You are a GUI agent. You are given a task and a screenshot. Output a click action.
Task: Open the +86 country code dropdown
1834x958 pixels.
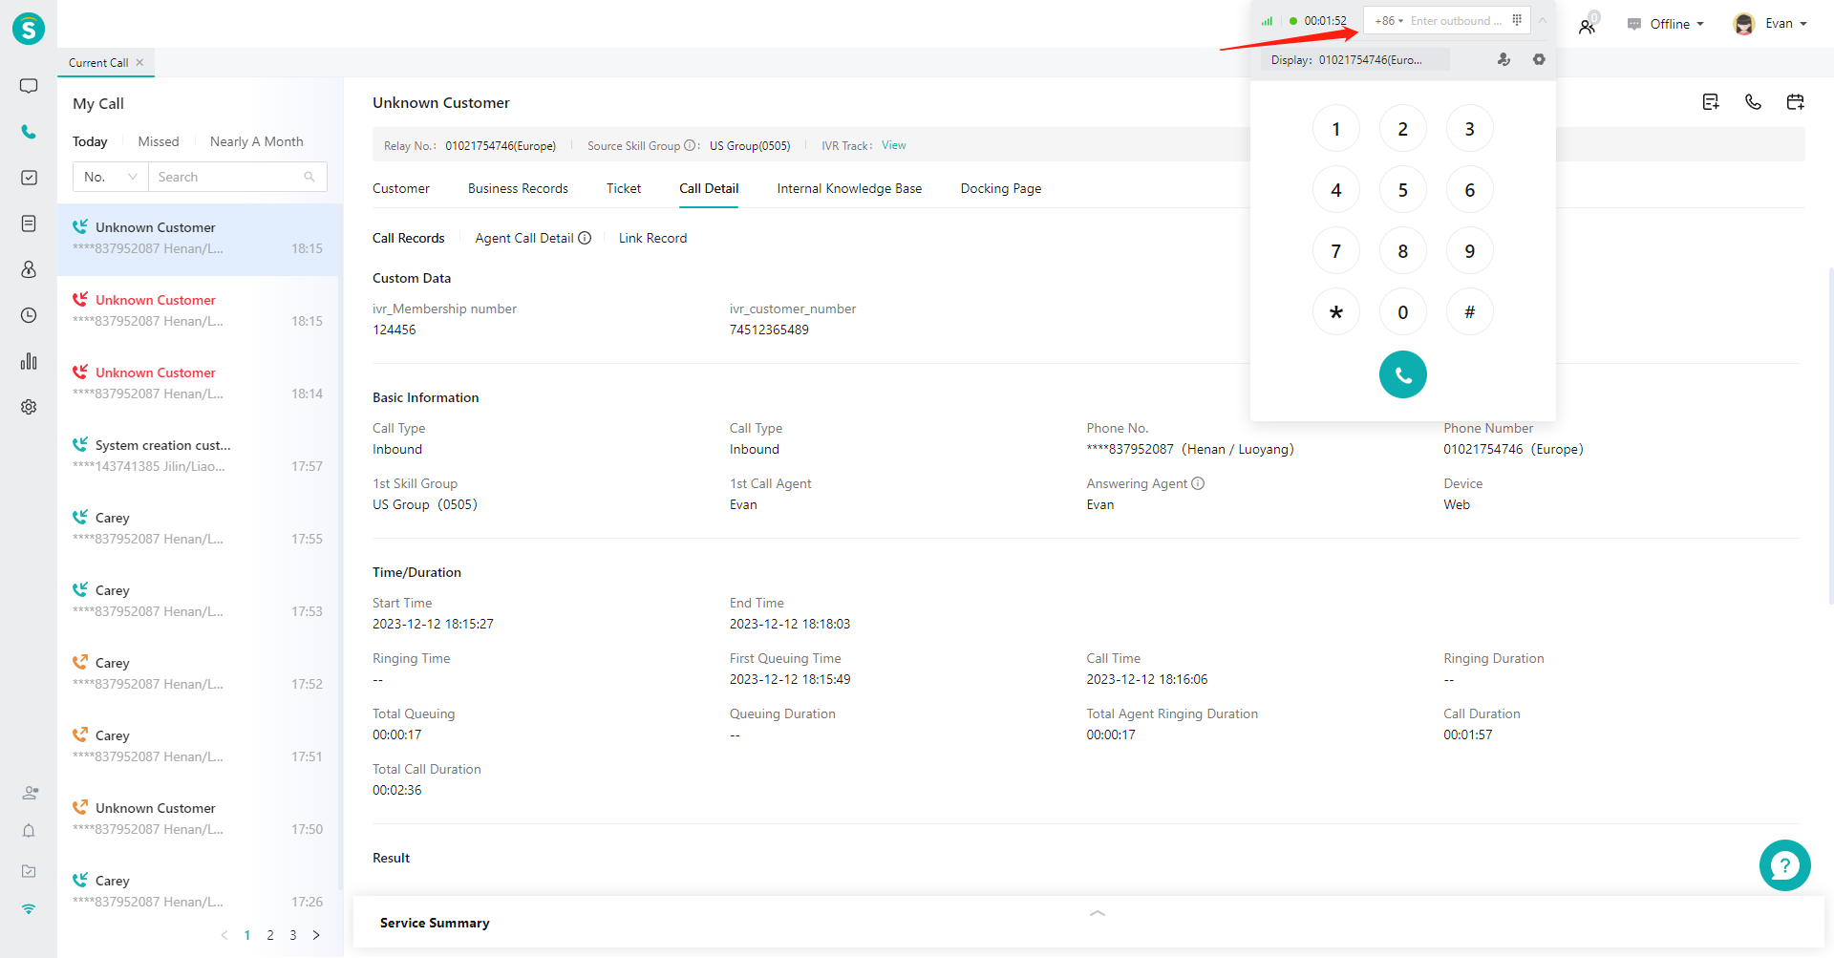[1389, 20]
